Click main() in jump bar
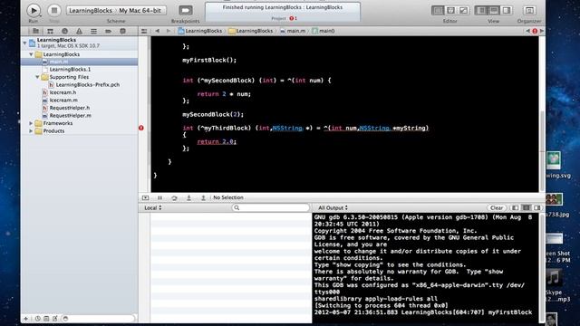 324,31
